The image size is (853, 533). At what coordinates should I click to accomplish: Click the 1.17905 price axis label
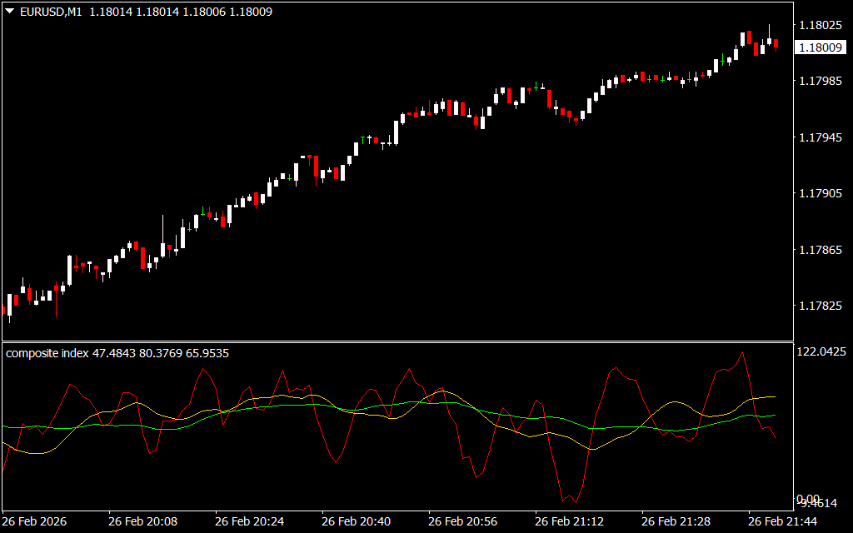[x=821, y=194]
